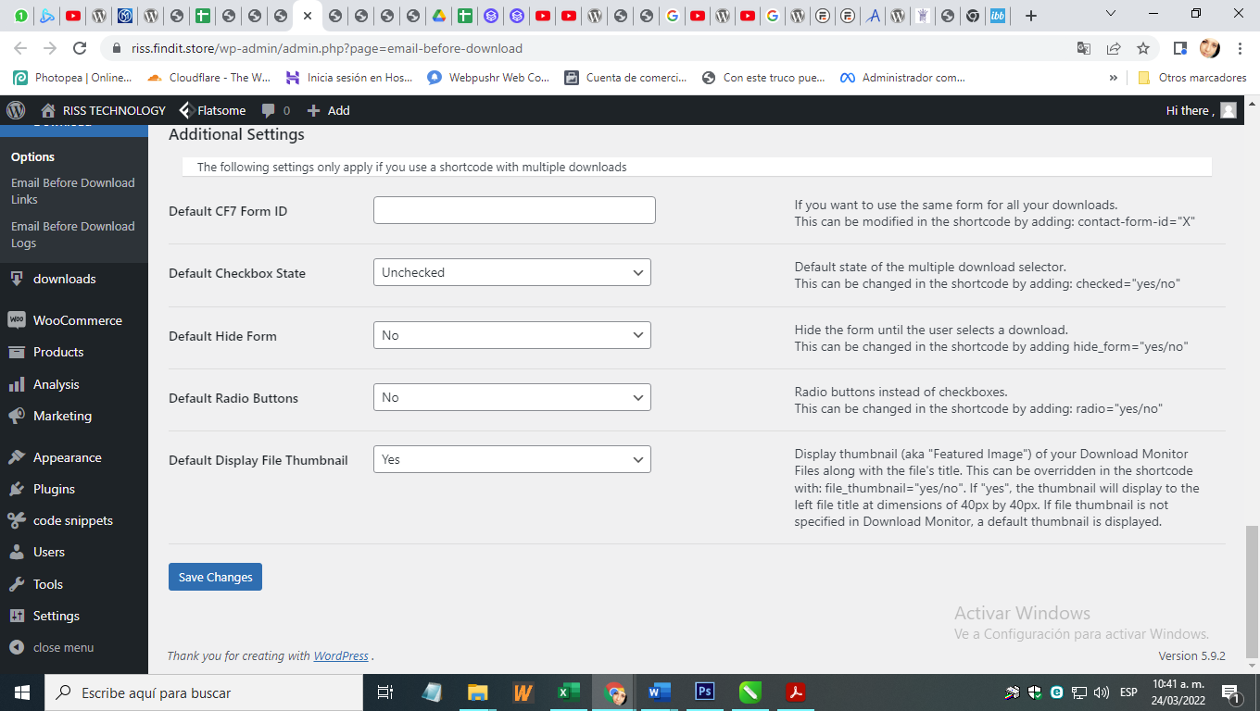Open Cloudflare bookmark

tap(208, 78)
